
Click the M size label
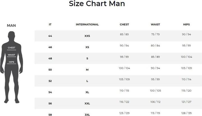pyautogui.click(x=87, y=70)
